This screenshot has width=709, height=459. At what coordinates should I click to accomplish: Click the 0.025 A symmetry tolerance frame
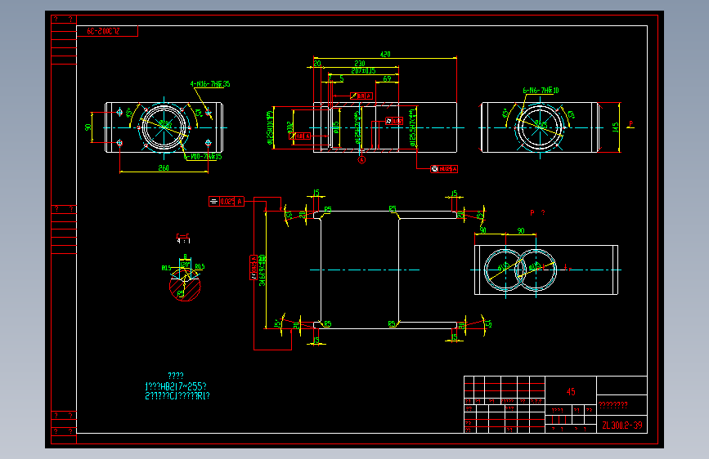point(227,202)
